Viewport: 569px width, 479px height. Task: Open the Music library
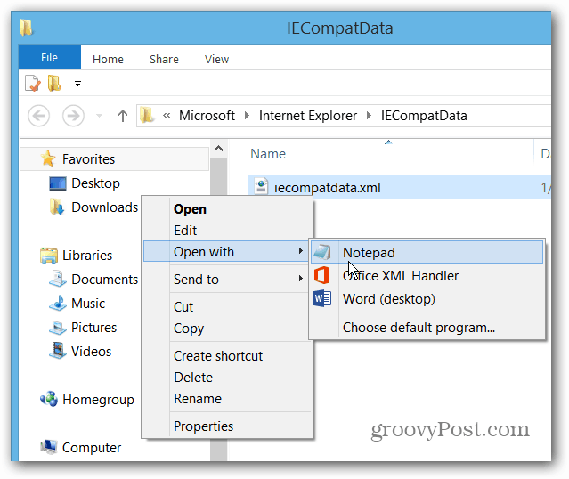[88, 304]
